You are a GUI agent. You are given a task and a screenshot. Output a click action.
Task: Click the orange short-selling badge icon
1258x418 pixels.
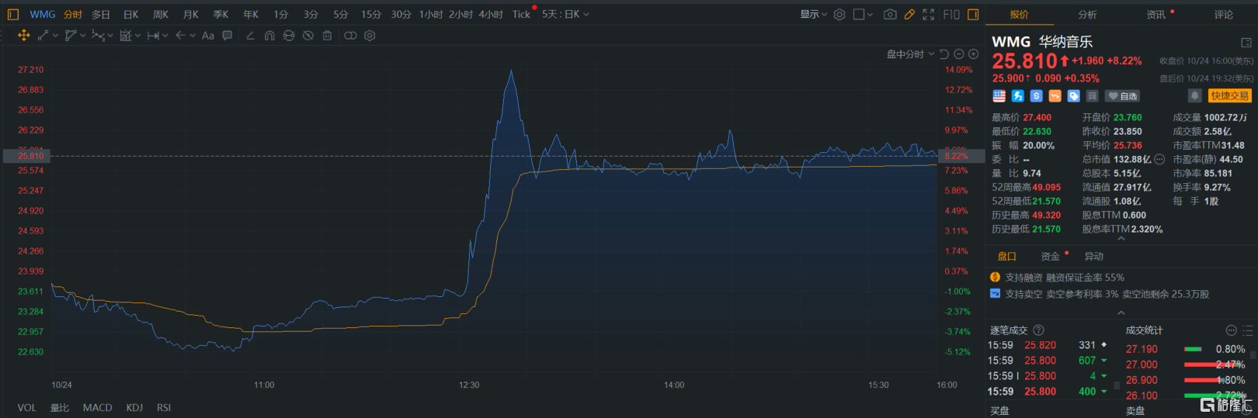(1055, 96)
